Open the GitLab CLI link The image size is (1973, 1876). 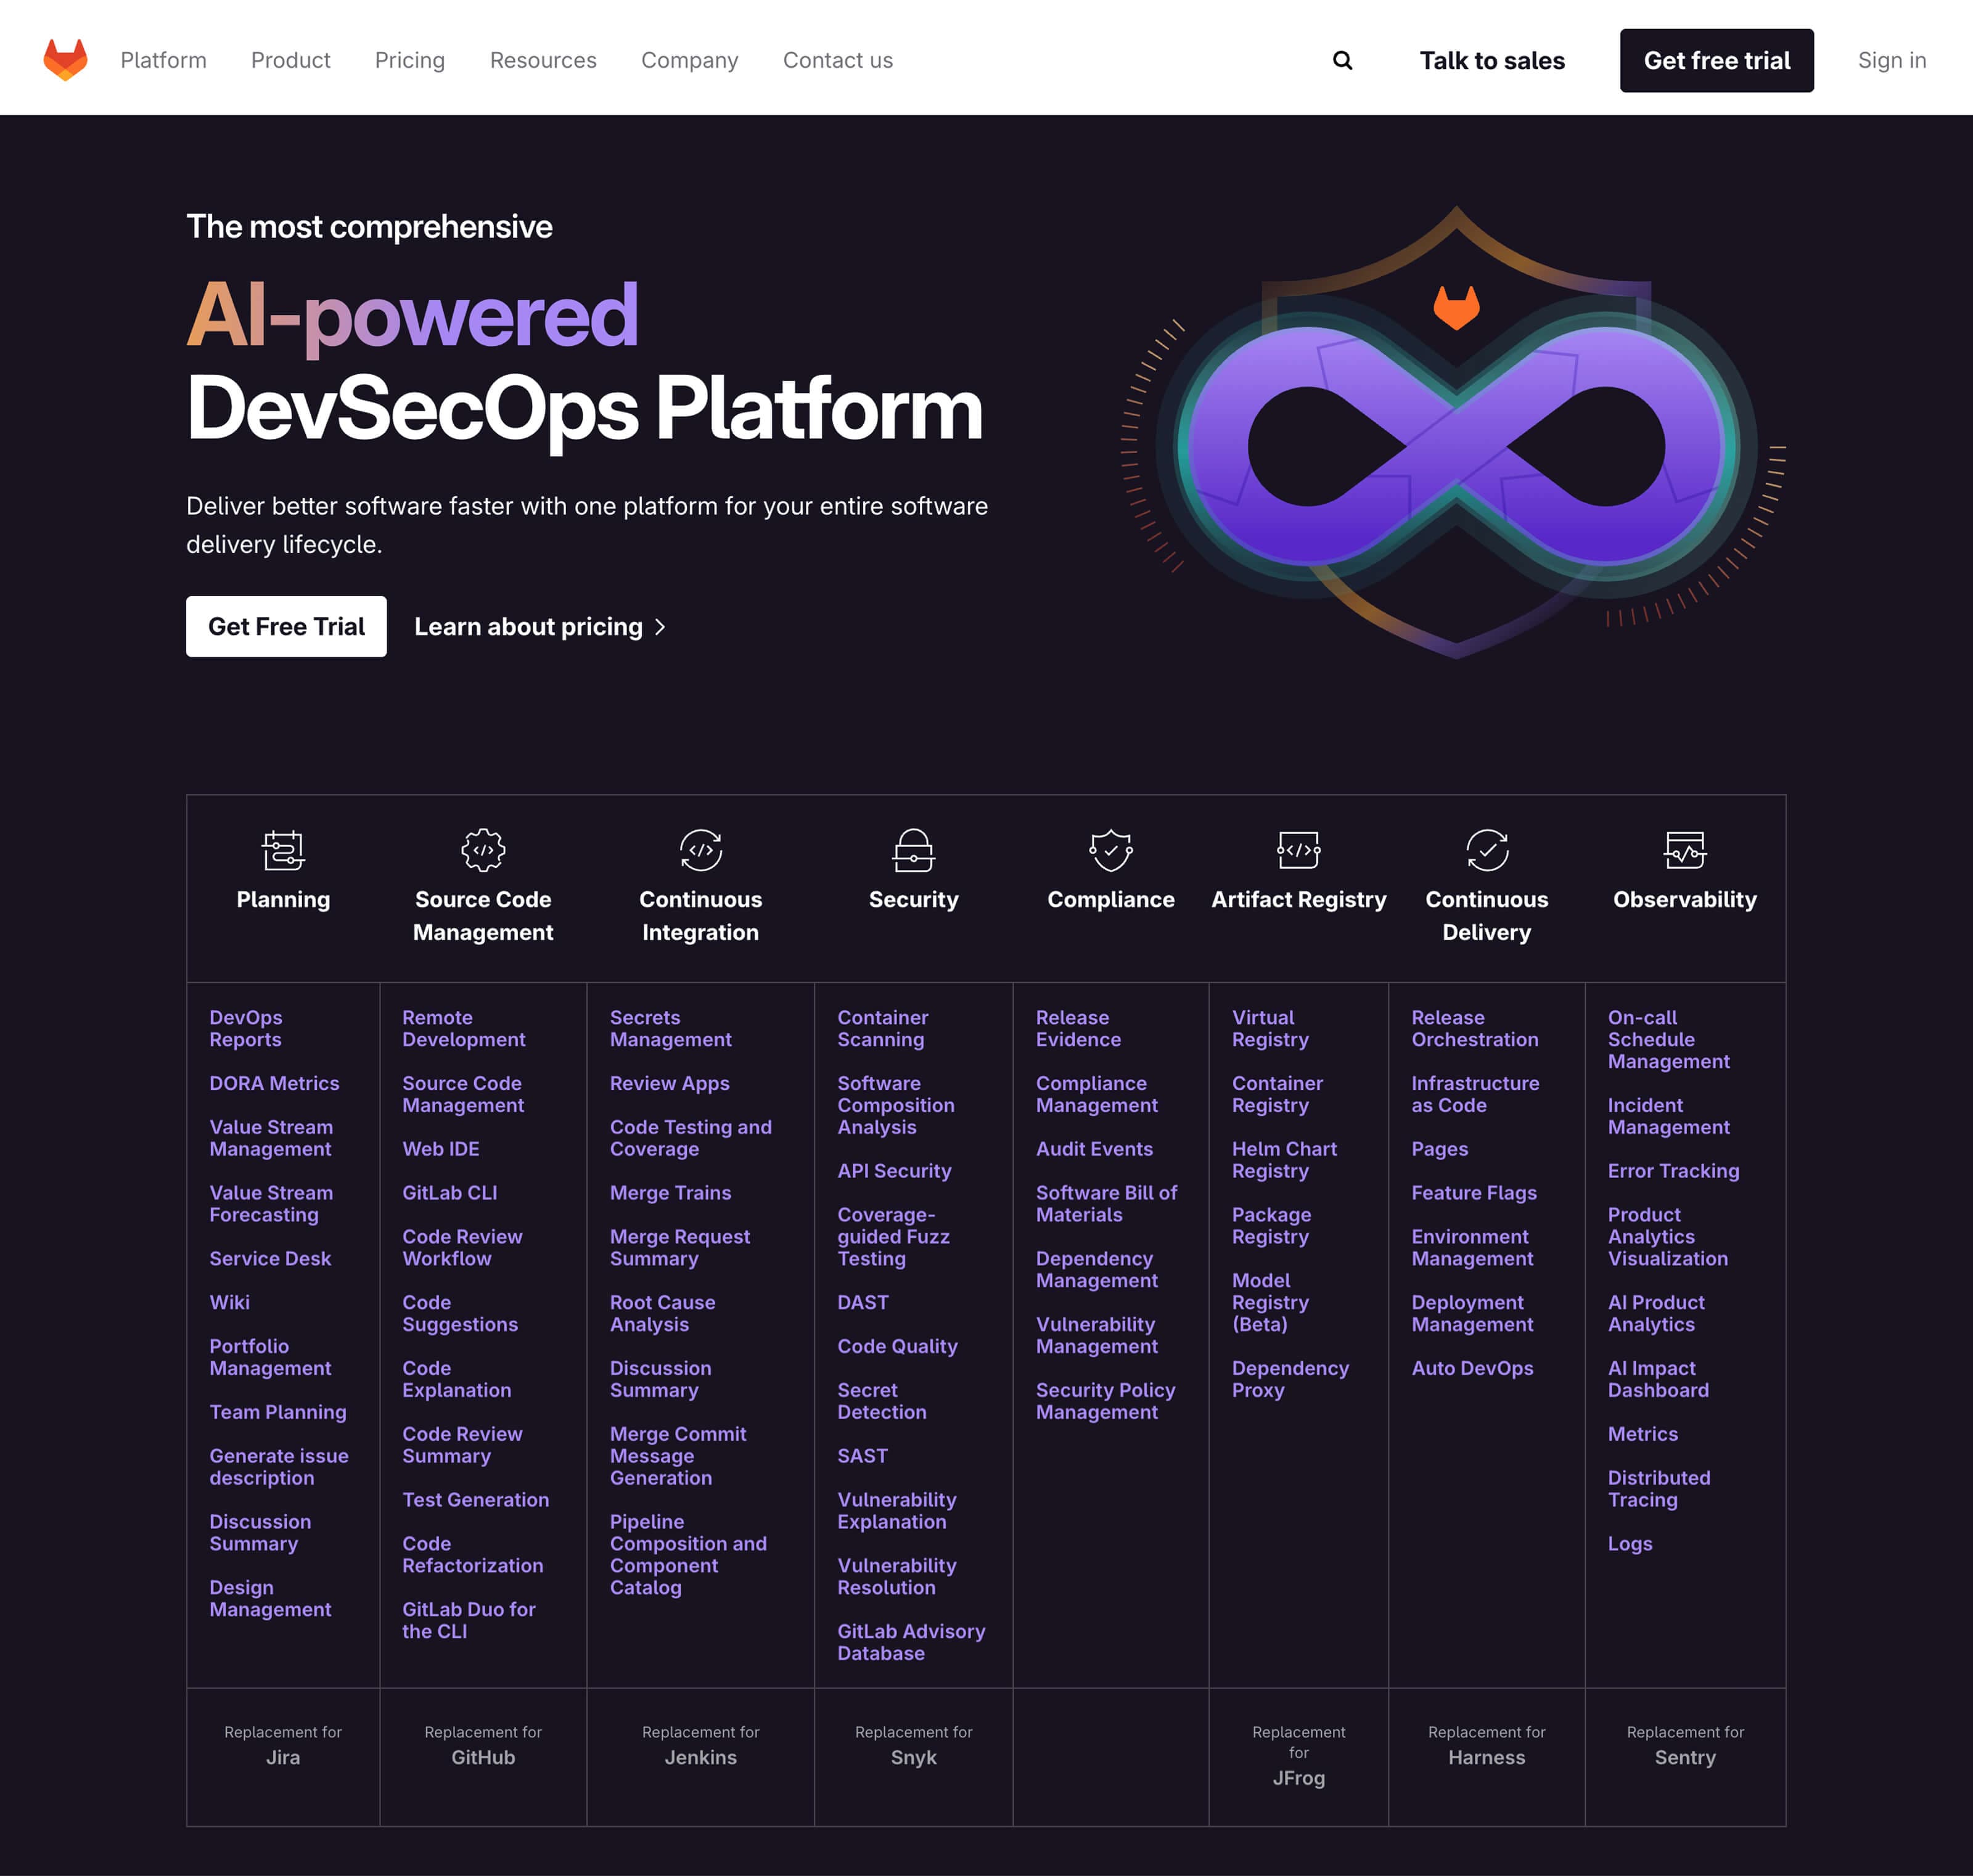(449, 1193)
